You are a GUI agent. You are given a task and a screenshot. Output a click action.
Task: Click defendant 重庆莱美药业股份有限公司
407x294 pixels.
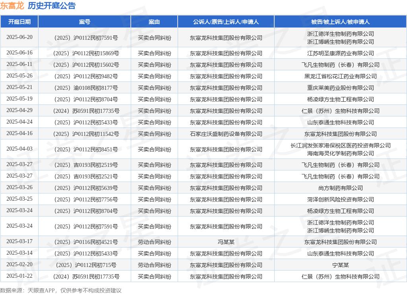tap(340, 88)
